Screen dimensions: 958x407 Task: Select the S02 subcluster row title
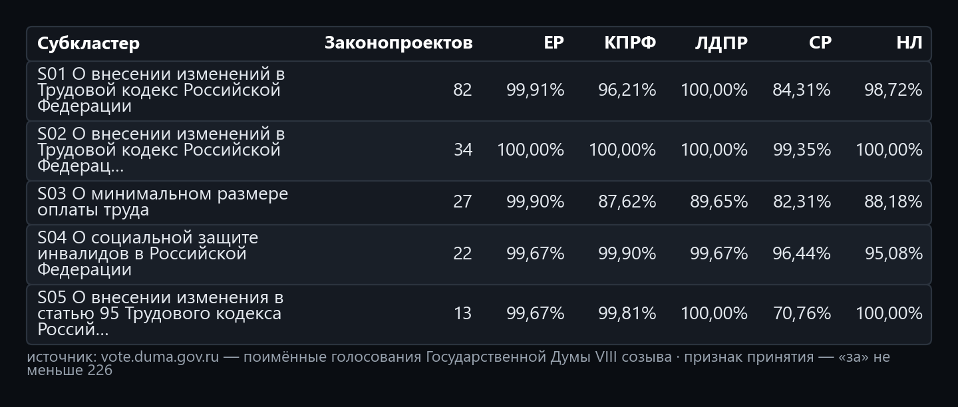pyautogui.click(x=161, y=150)
